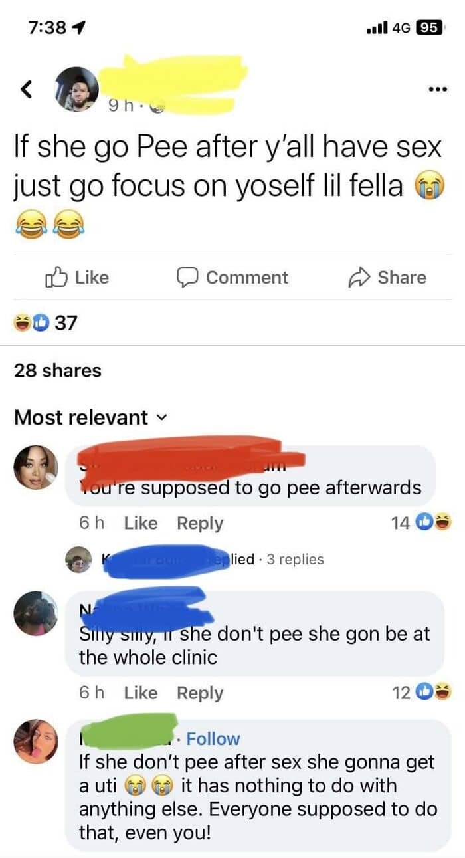Image resolution: width=465 pixels, height=858 pixels.
Task: Open the third commenter's profile picture
Action: (x=36, y=741)
